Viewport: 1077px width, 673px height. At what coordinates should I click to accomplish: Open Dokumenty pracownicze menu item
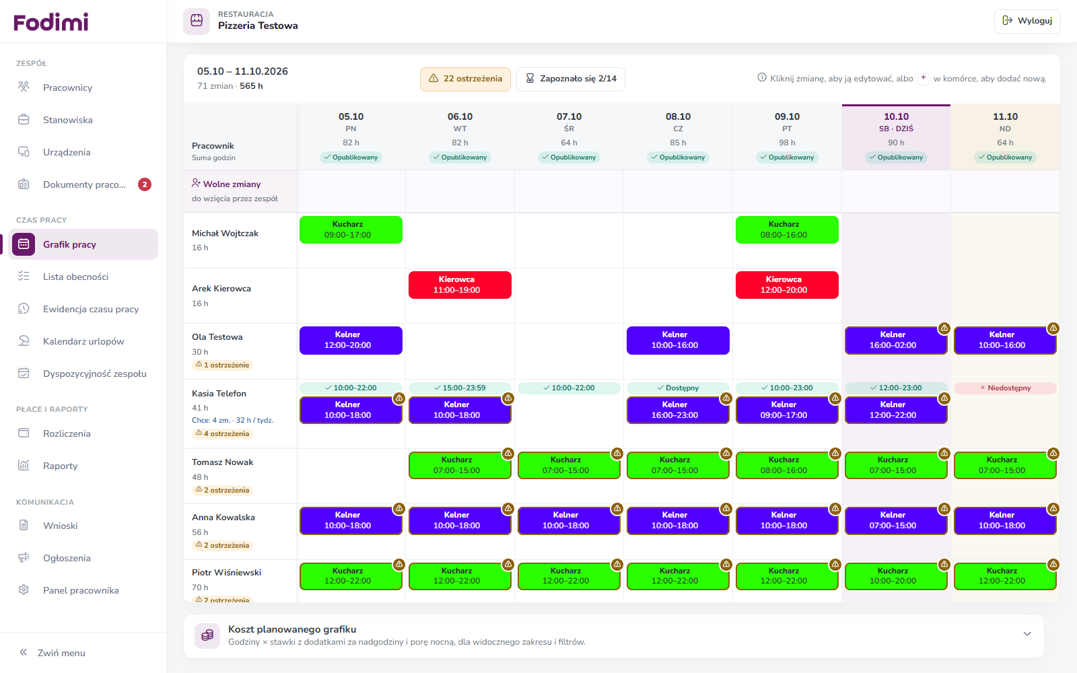pos(83,184)
